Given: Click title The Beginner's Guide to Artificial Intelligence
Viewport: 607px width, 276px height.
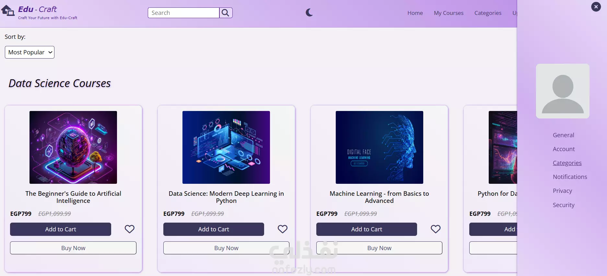Looking at the screenshot, I should 73,197.
